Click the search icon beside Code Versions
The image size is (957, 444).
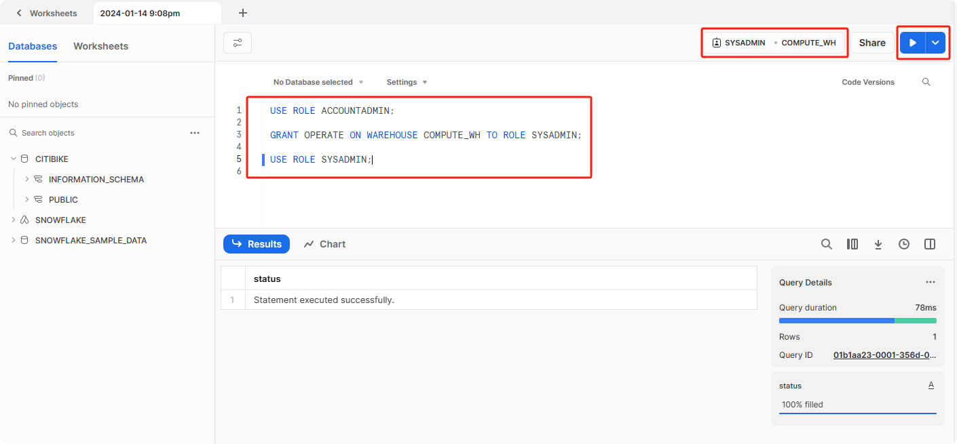[x=926, y=82]
